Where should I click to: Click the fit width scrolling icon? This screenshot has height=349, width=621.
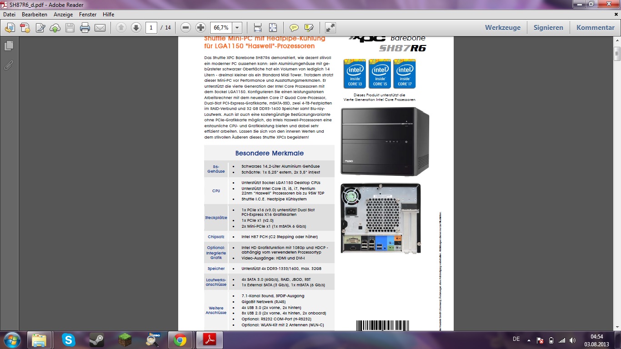(x=258, y=28)
